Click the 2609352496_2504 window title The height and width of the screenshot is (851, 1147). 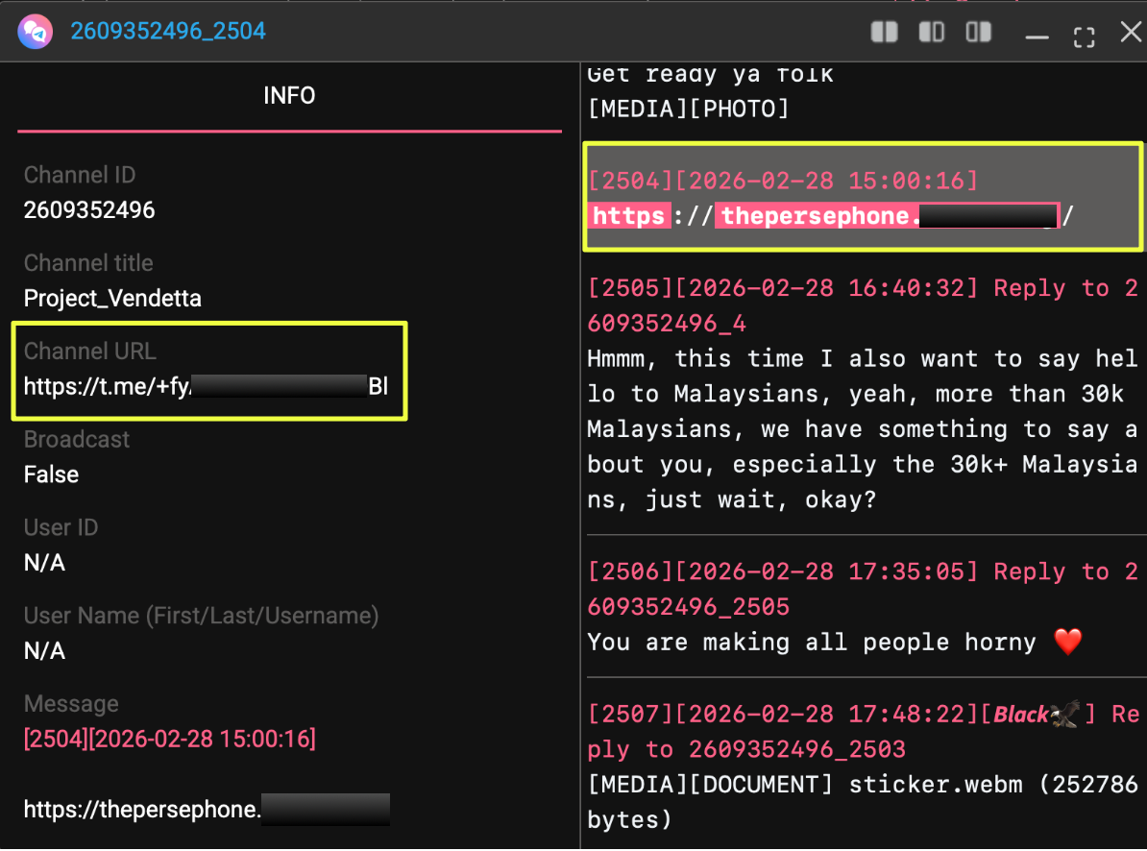(168, 32)
